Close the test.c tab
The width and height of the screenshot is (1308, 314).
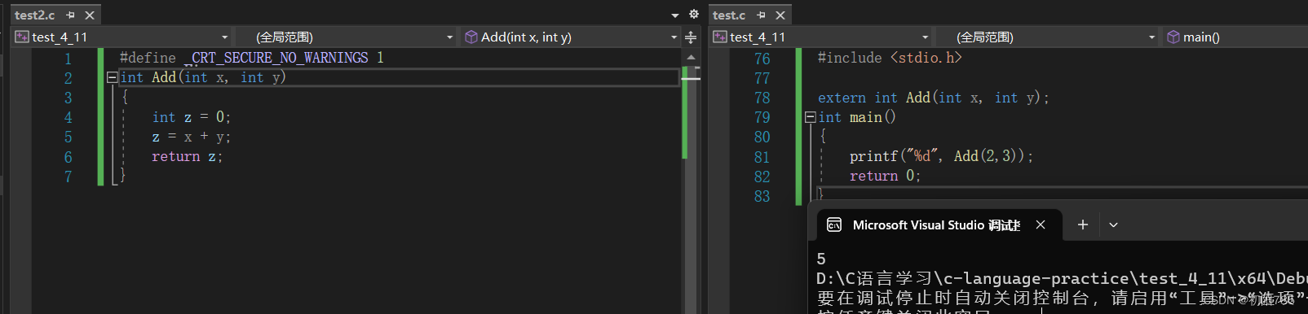click(x=780, y=15)
